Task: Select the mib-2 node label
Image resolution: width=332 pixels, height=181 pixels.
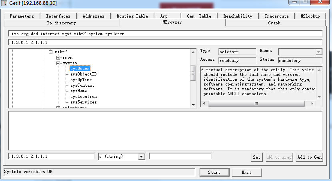Action: click(61, 52)
